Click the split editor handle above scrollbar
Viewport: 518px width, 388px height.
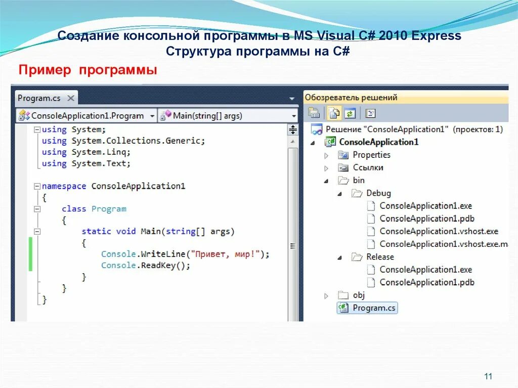(293, 130)
